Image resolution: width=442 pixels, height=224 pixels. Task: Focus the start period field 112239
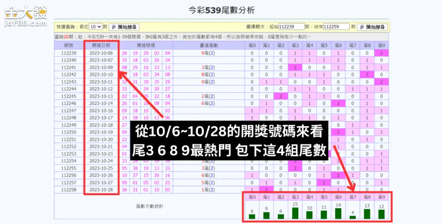pos(291,27)
